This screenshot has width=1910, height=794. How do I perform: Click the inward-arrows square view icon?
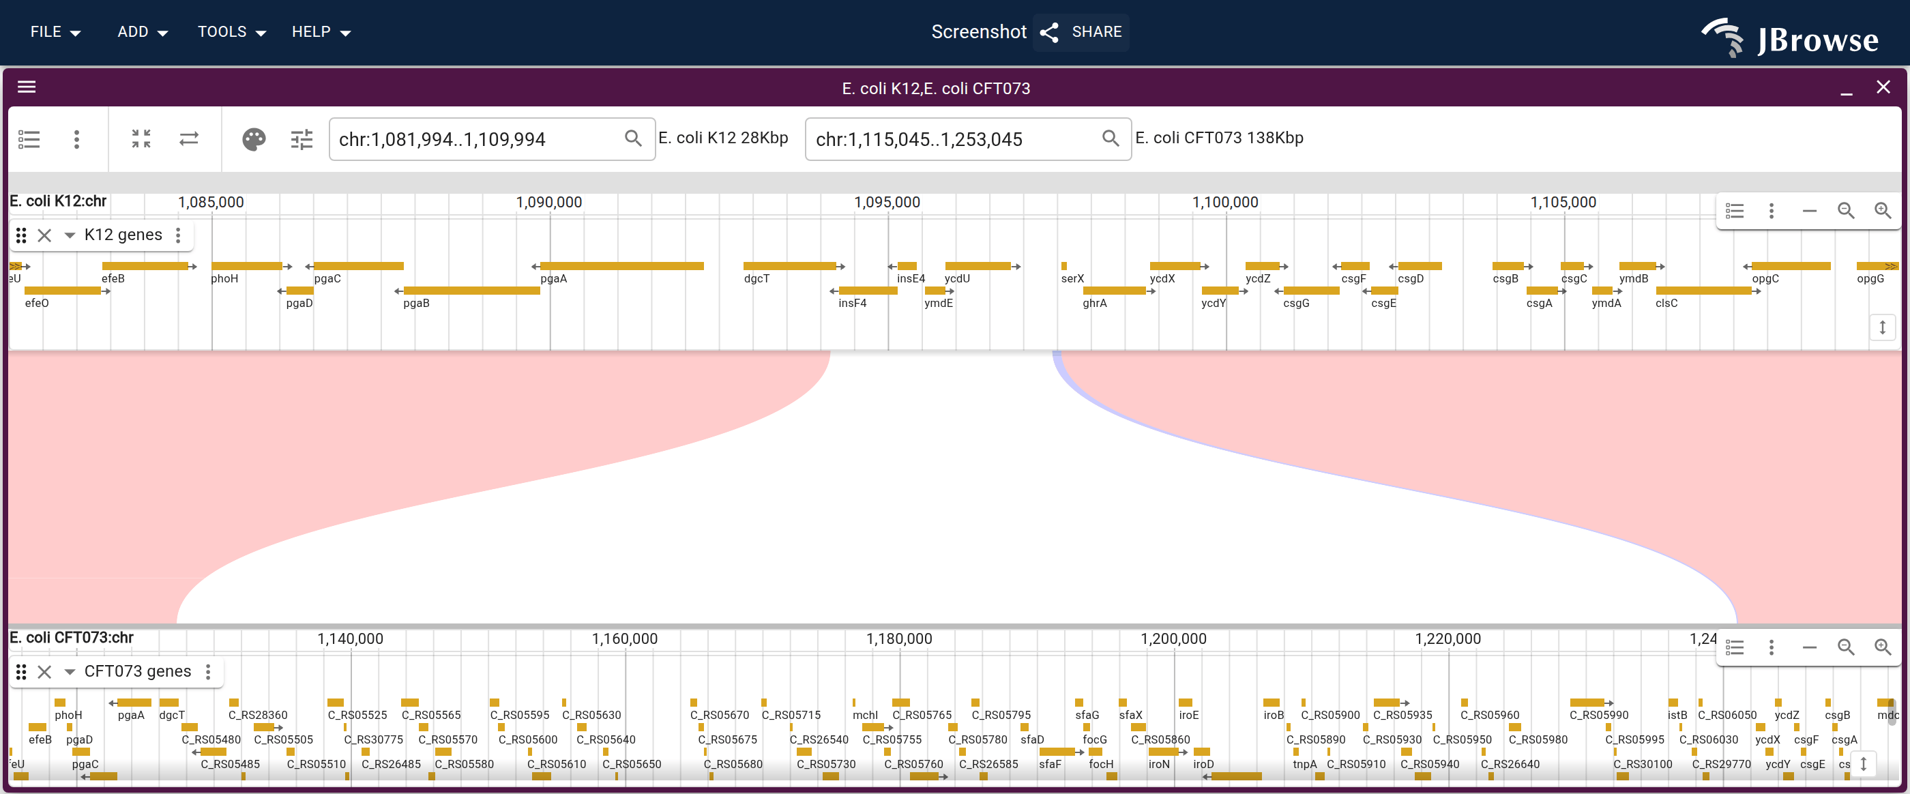click(x=141, y=138)
